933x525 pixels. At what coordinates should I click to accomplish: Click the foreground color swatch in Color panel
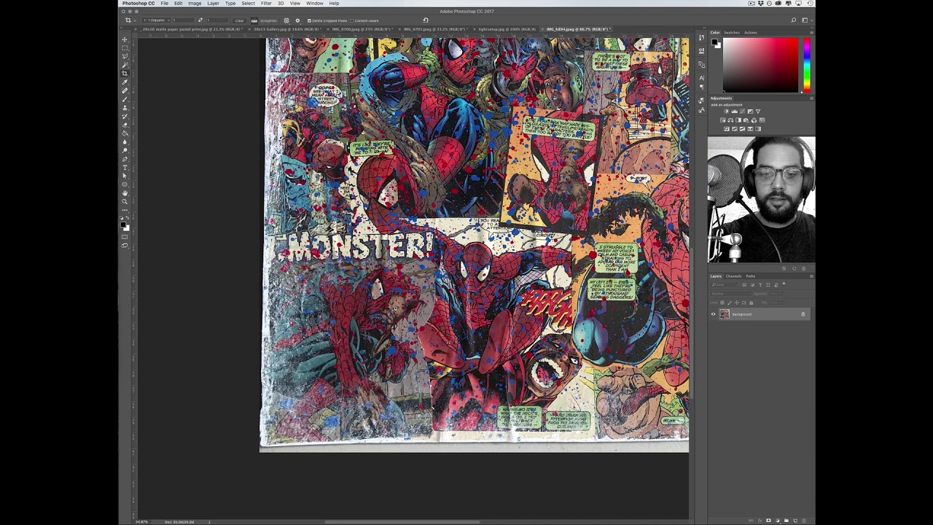click(x=715, y=43)
